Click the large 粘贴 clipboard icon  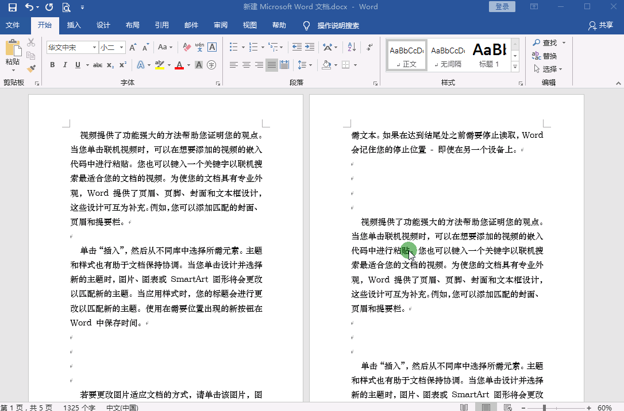[x=13, y=48]
